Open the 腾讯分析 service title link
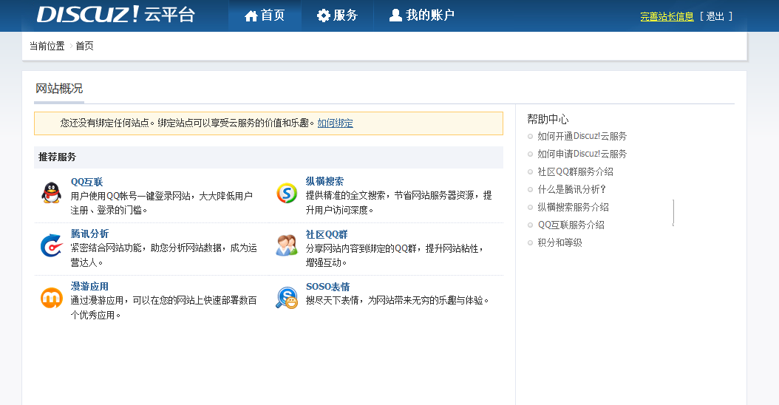The height and width of the screenshot is (405, 779). (89, 234)
